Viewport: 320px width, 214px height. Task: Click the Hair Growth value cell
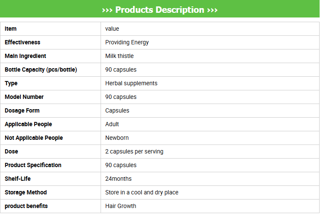click(x=121, y=206)
